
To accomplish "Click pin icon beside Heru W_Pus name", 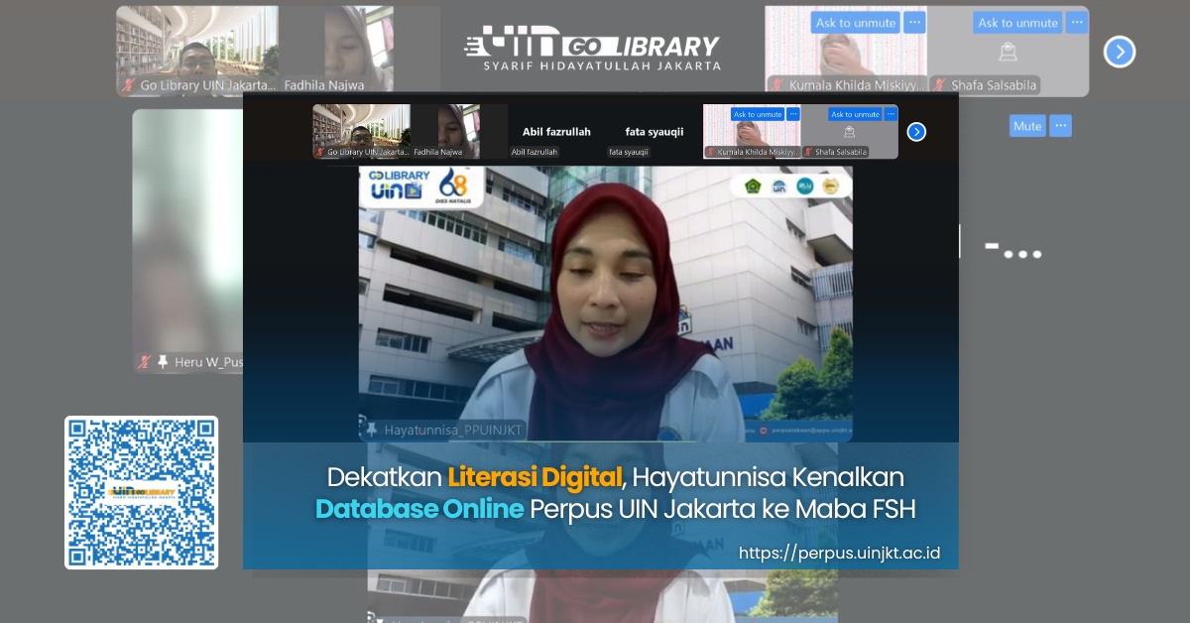I will tap(163, 362).
